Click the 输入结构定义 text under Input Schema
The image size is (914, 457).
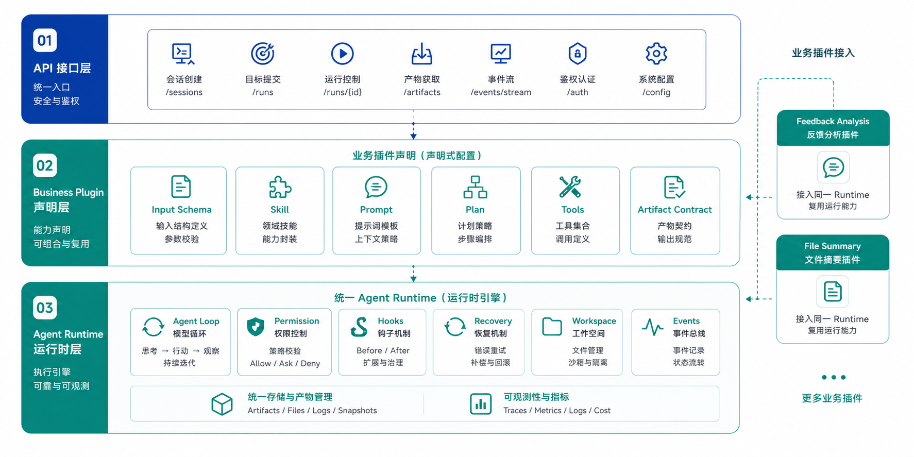pos(181,226)
